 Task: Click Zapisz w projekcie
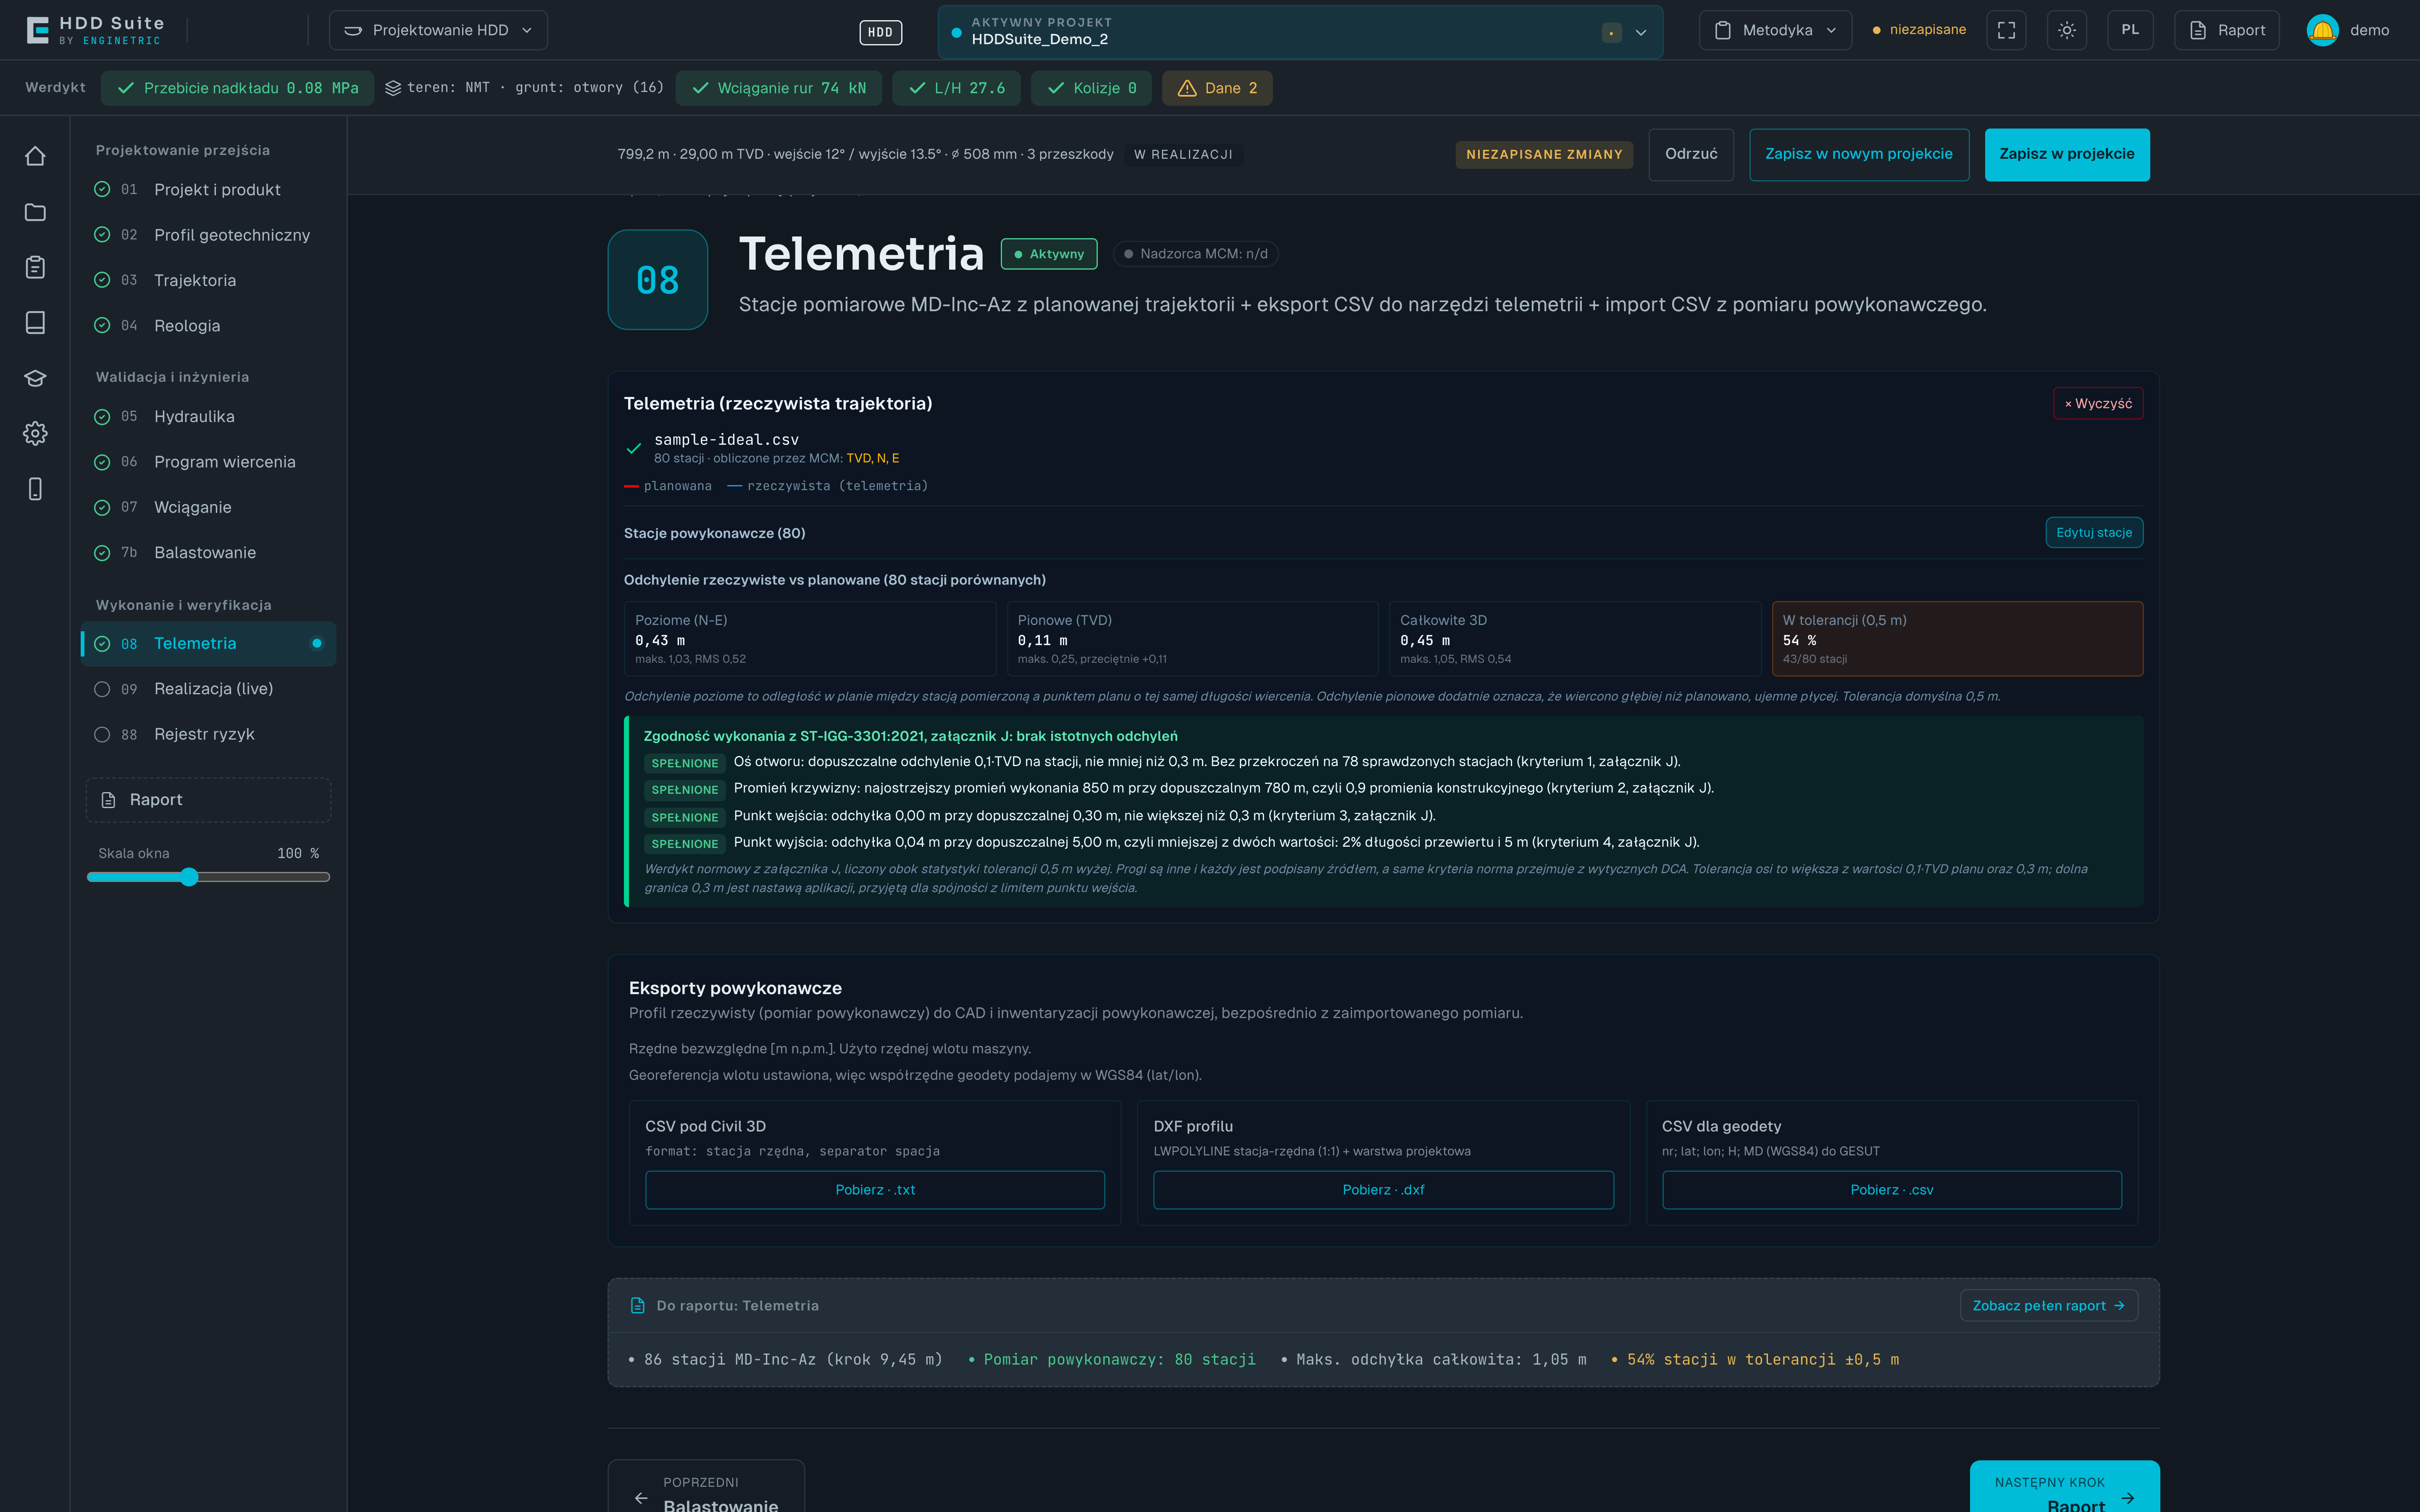pos(2067,154)
